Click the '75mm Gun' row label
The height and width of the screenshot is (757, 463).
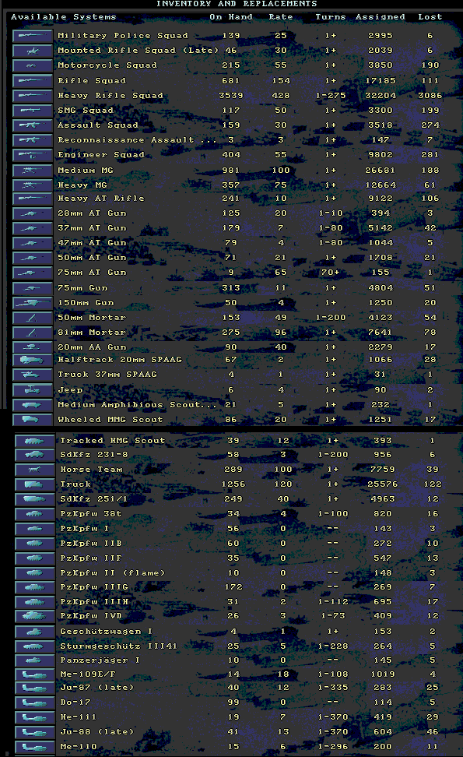click(x=82, y=288)
